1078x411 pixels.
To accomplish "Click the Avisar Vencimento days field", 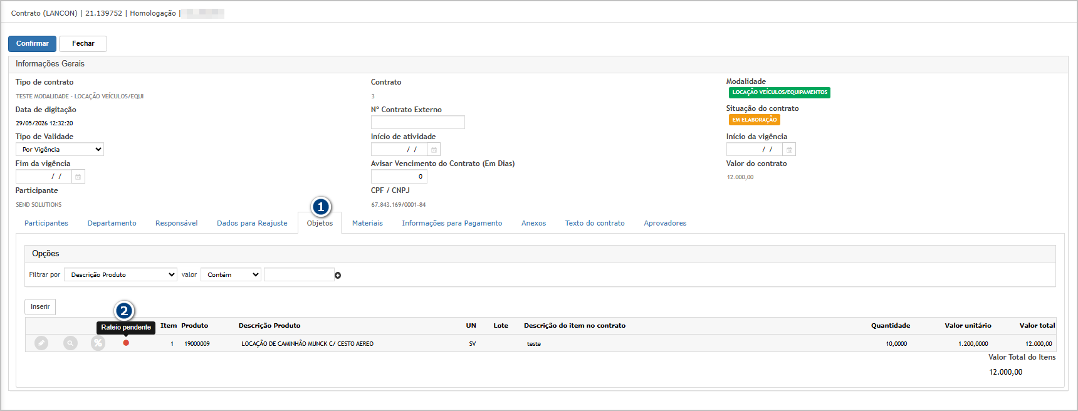I will pyautogui.click(x=399, y=177).
